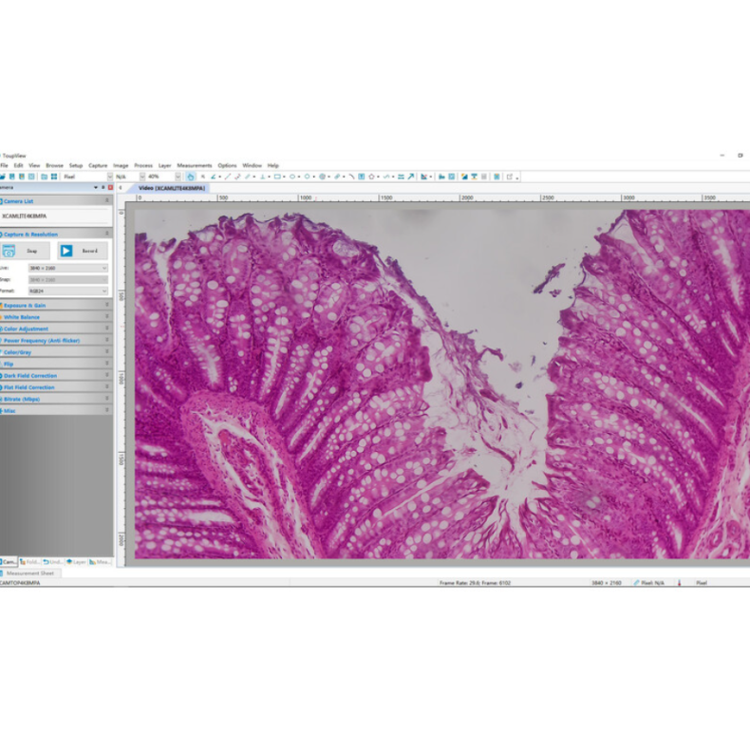Select XCAMLITE4K8MPA in the Camera List
This screenshot has width=750, height=750.
[x=24, y=216]
